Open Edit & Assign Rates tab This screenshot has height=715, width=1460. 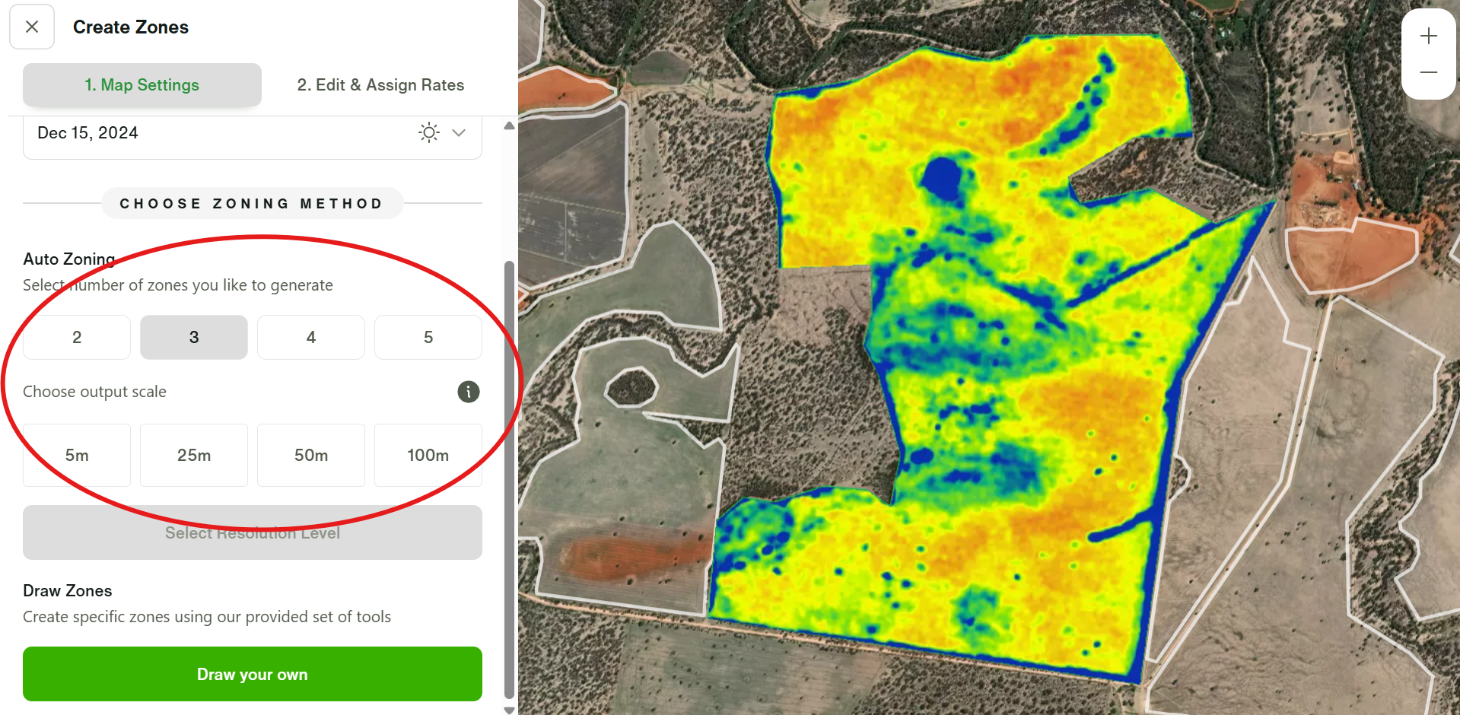click(380, 85)
